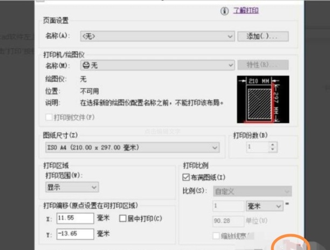This screenshot has width=330, height=250.
Task: Increase print copies with the up arrow
Action: [x=272, y=144]
